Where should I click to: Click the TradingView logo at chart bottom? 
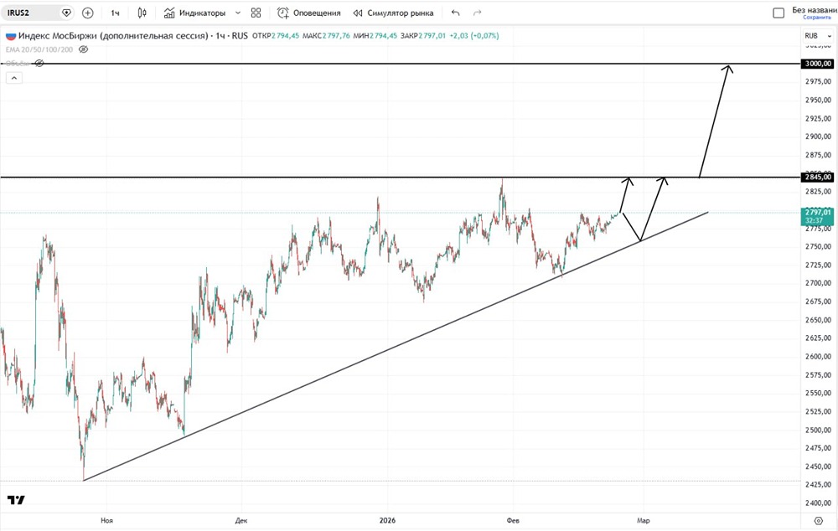tap(16, 500)
